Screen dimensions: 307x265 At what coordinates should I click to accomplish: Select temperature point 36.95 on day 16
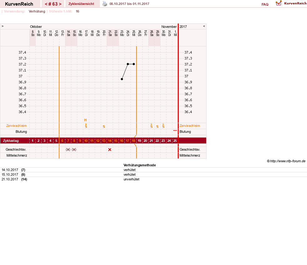[x=122, y=79]
